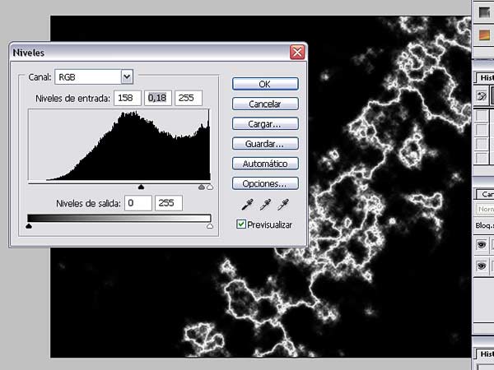Viewport: 494px width, 370px height.
Task: Click the gray gradient style swatch
Action: 484,12
